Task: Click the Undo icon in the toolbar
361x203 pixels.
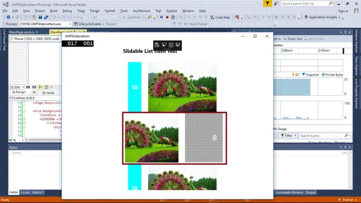Action: tap(54, 17)
